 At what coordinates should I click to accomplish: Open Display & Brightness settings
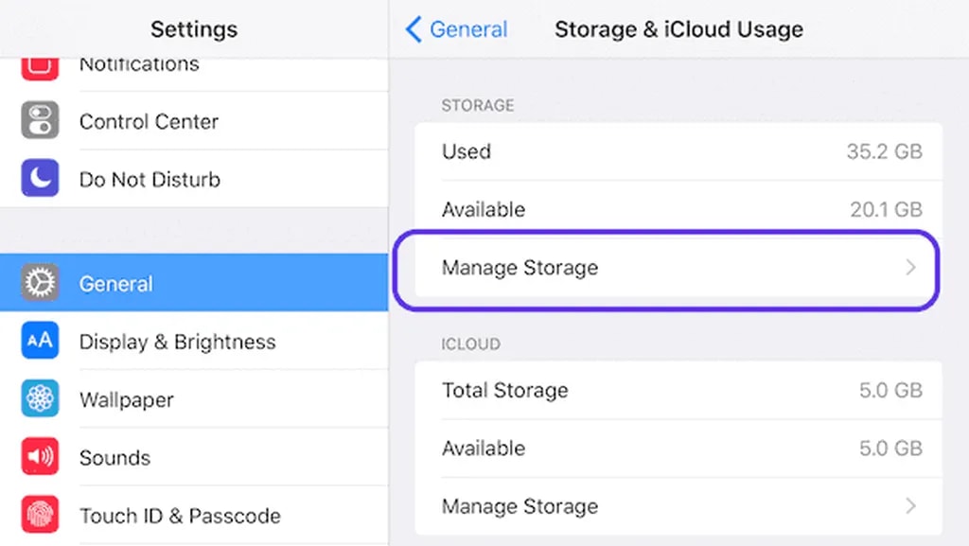(x=177, y=342)
